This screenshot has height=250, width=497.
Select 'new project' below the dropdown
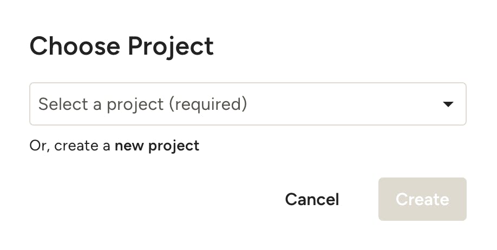(157, 146)
